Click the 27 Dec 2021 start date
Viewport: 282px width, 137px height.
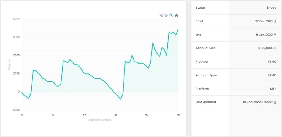click(264, 21)
